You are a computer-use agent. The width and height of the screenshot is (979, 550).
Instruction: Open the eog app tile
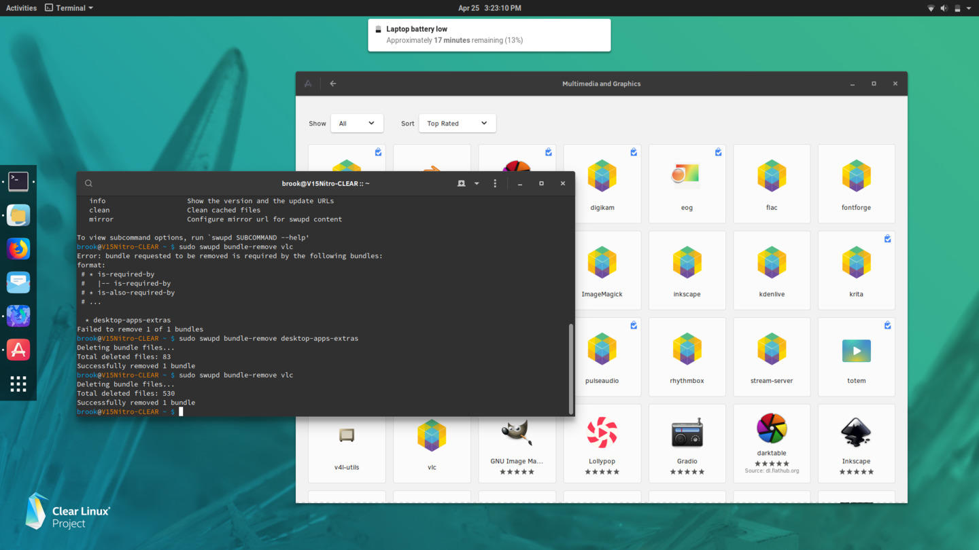pos(687,183)
